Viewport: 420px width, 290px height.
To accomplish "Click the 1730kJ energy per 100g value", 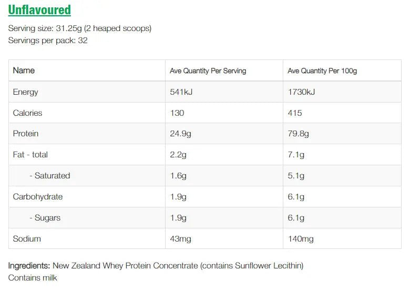I will coord(301,92).
